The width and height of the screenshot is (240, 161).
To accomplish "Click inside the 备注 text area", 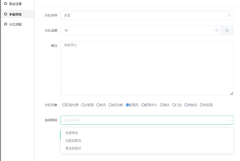I will (x=147, y=68).
